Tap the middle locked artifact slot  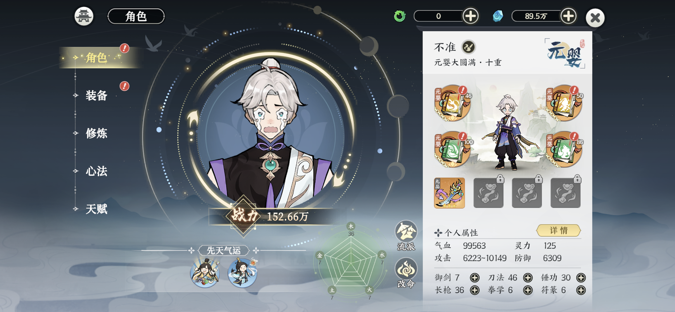click(527, 193)
